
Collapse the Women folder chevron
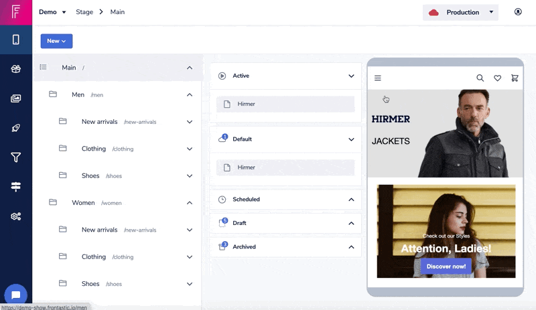[190, 203]
